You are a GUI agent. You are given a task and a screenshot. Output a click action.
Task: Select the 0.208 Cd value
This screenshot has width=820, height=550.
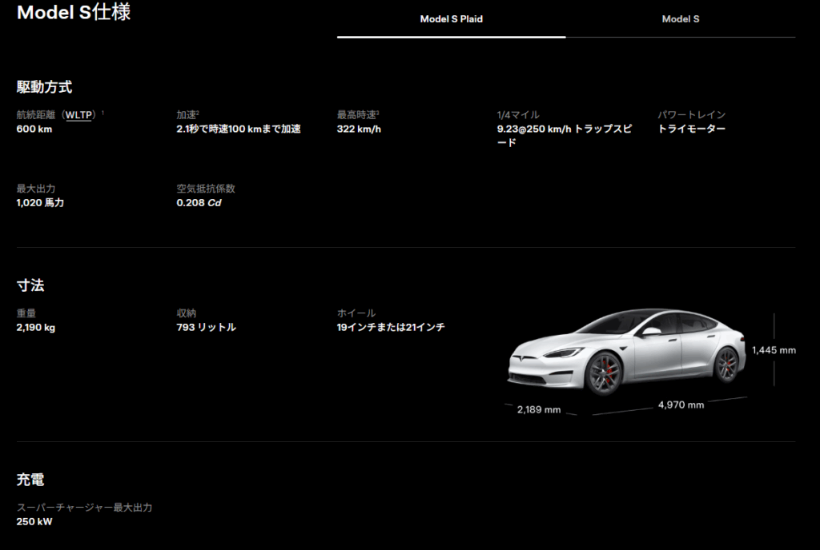199,202
